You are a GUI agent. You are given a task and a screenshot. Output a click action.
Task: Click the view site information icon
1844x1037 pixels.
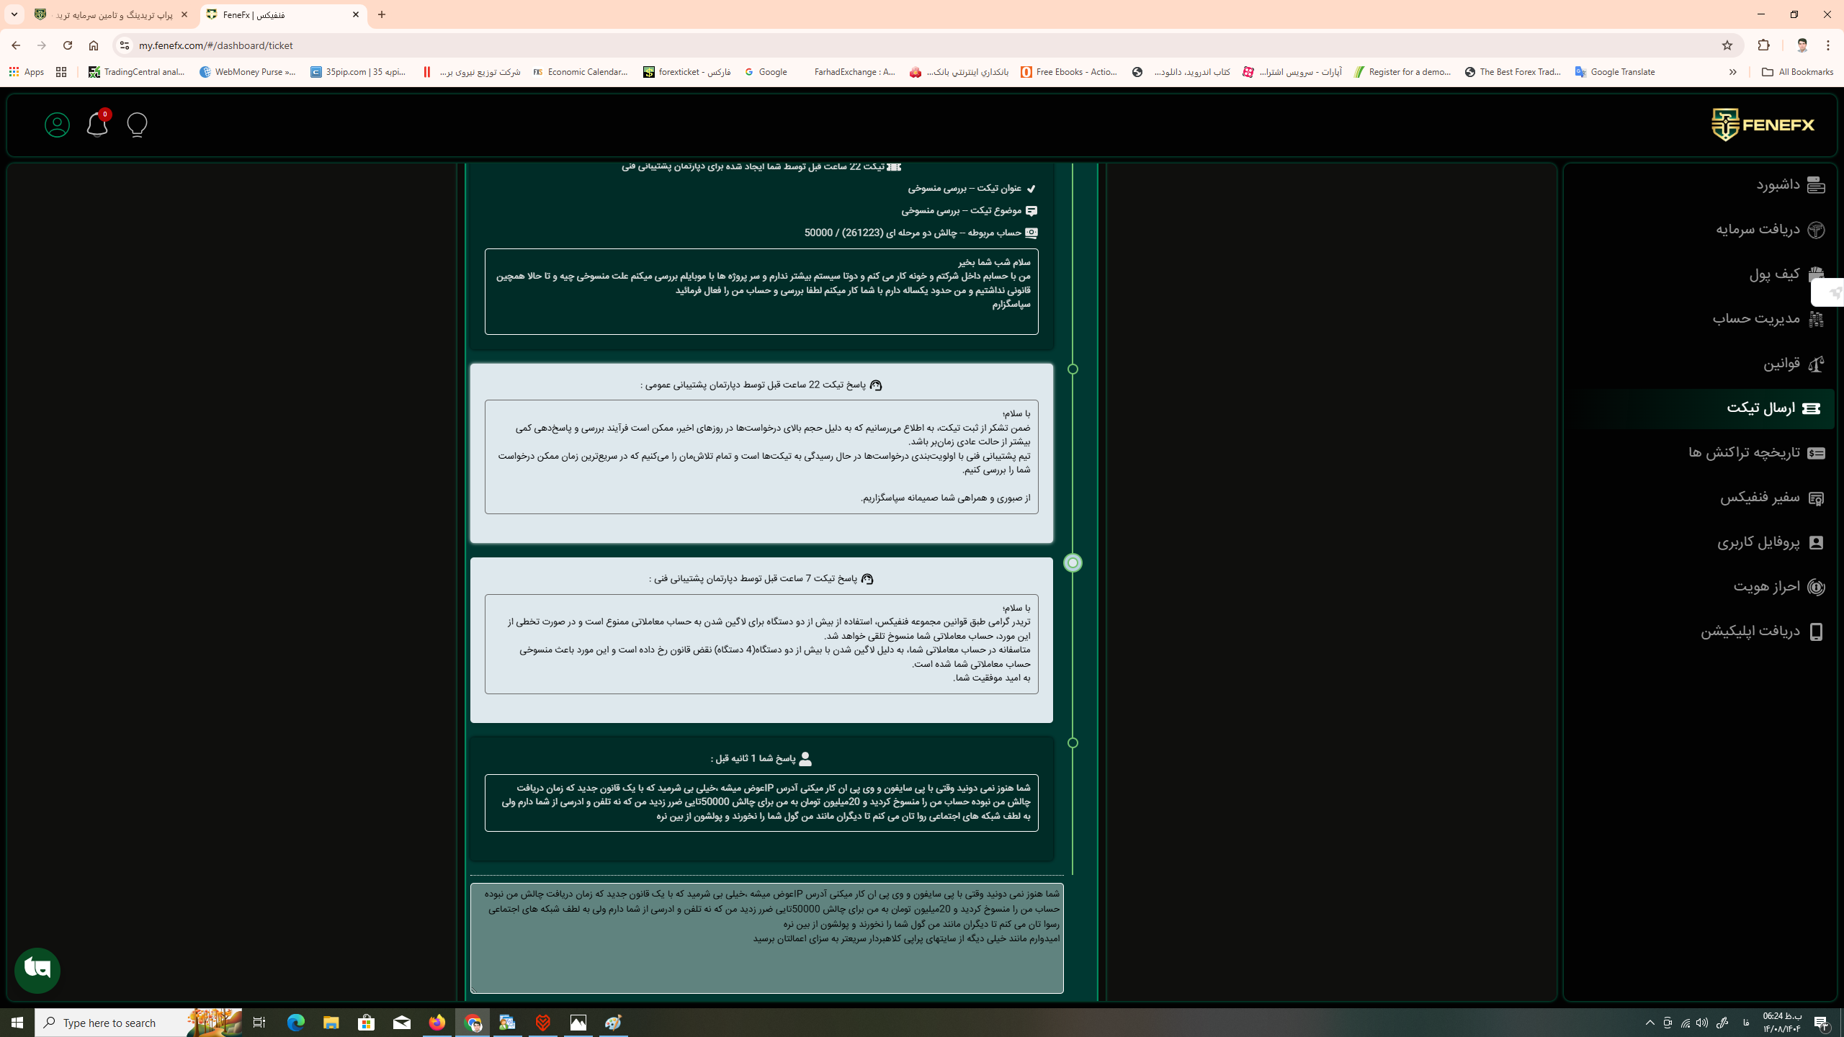point(124,45)
